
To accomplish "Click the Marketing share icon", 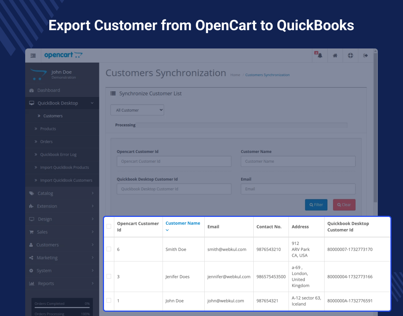I will click(x=31, y=258).
